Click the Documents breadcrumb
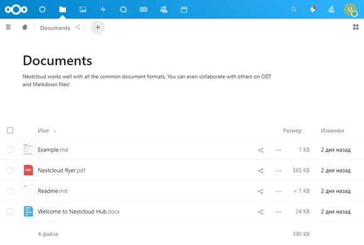This screenshot has width=364, height=245. click(55, 28)
